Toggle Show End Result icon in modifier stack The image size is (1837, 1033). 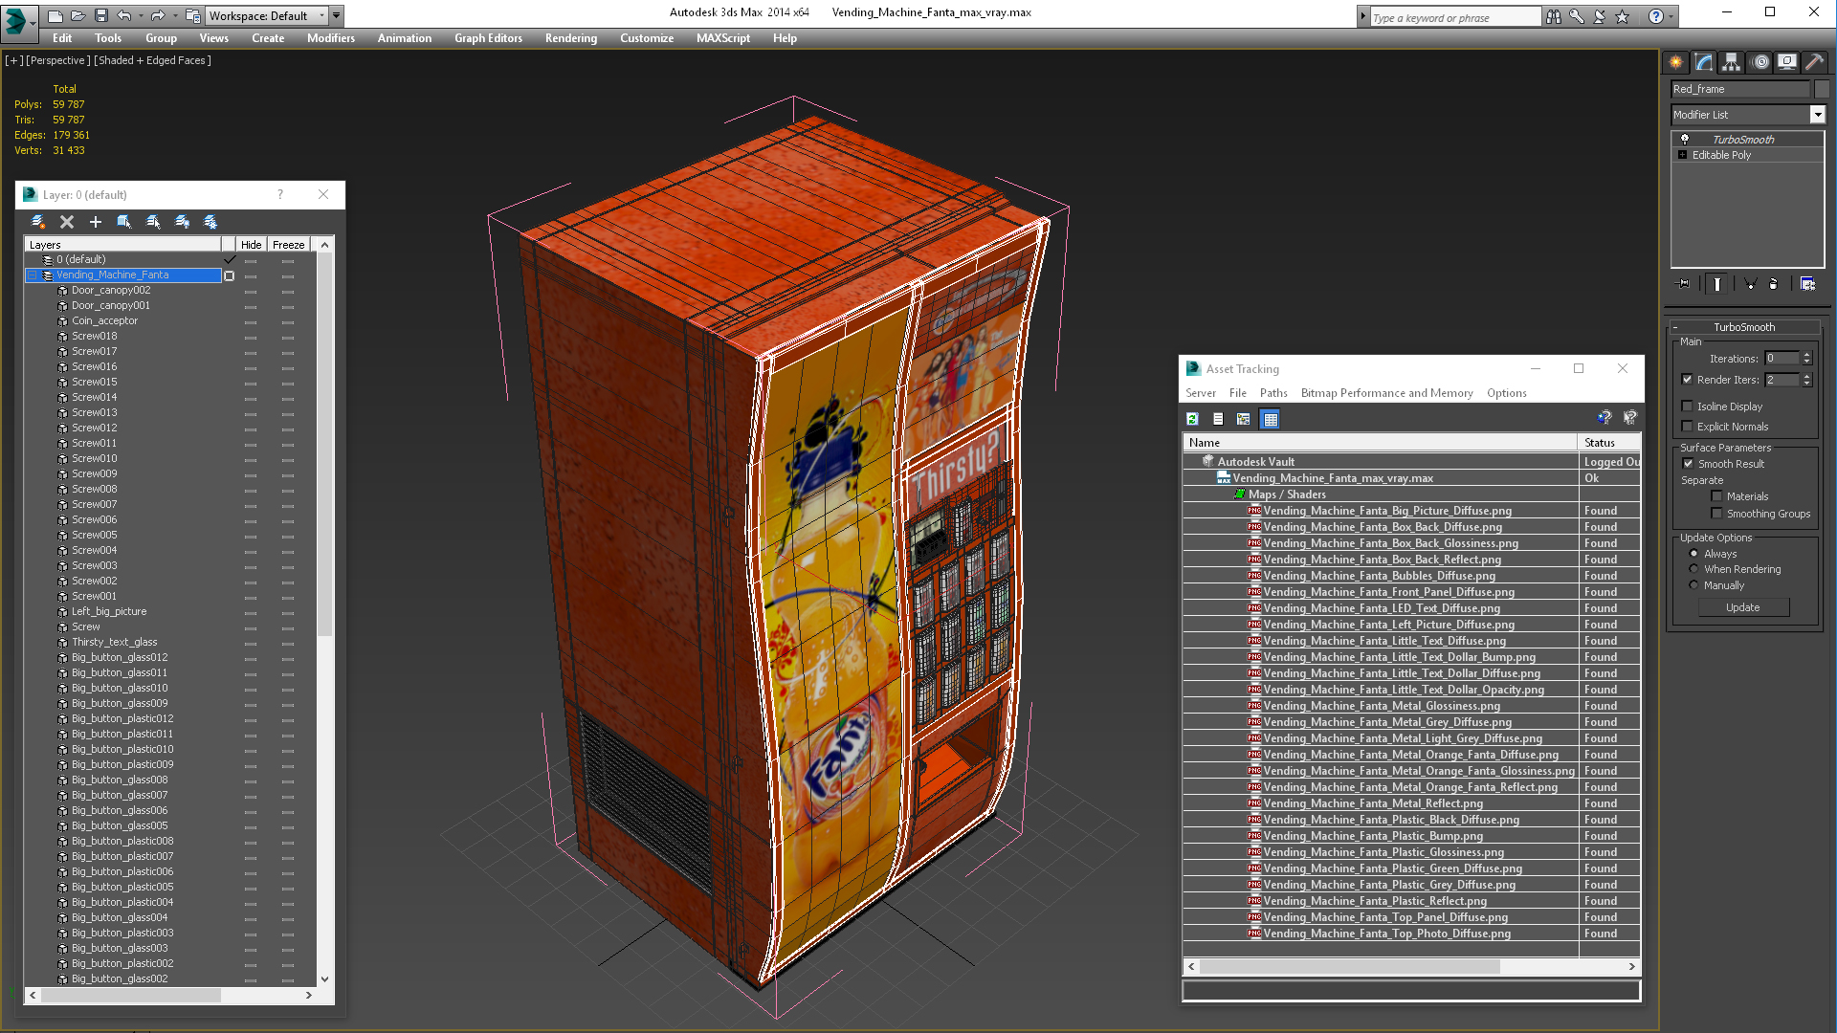pyautogui.click(x=1717, y=284)
